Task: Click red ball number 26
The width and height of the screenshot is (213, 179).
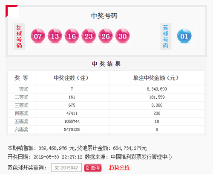Action: (x=106, y=36)
